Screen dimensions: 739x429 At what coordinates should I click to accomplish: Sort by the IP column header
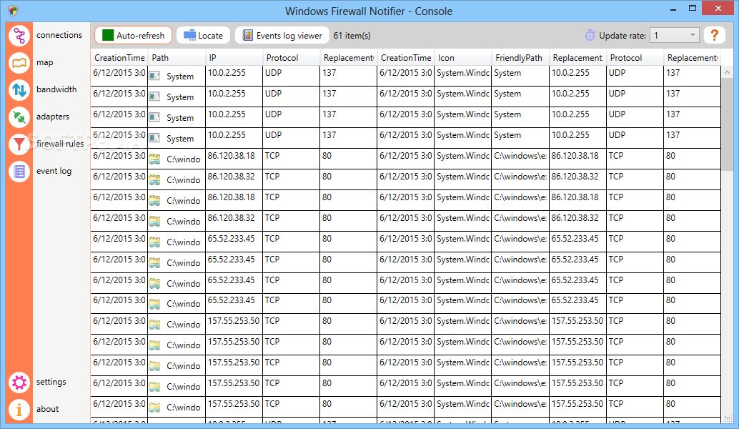234,57
